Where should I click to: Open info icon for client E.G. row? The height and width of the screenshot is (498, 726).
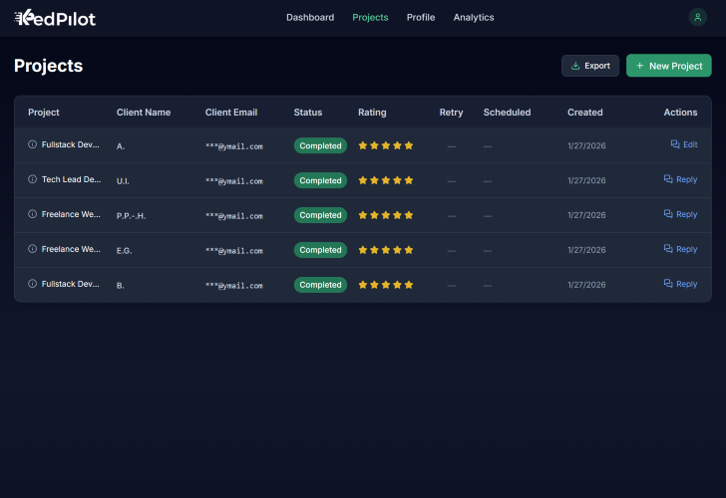[32, 249]
